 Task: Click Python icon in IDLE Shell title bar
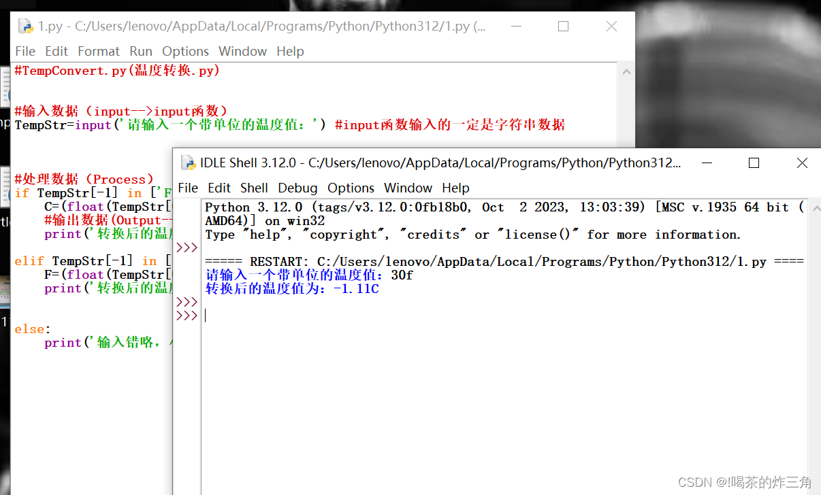[189, 163]
